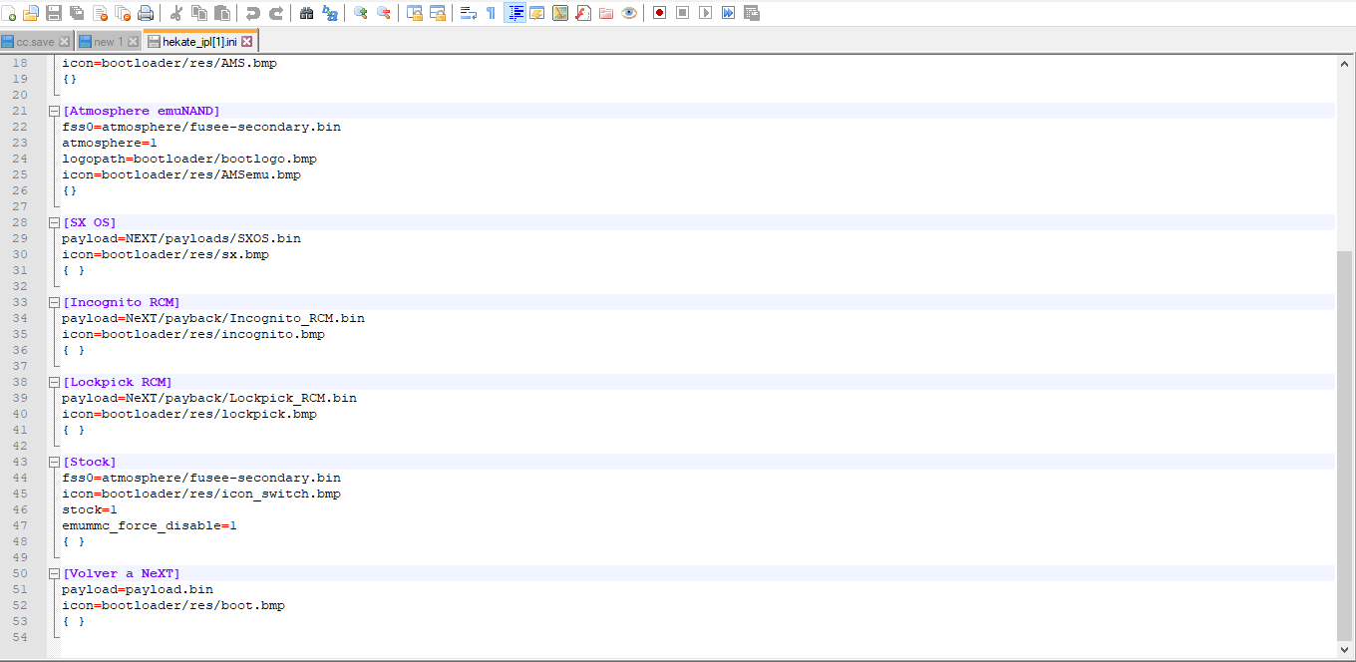Open the Replace dialog icon
Screen dimensions: 1356x662
tap(329, 13)
